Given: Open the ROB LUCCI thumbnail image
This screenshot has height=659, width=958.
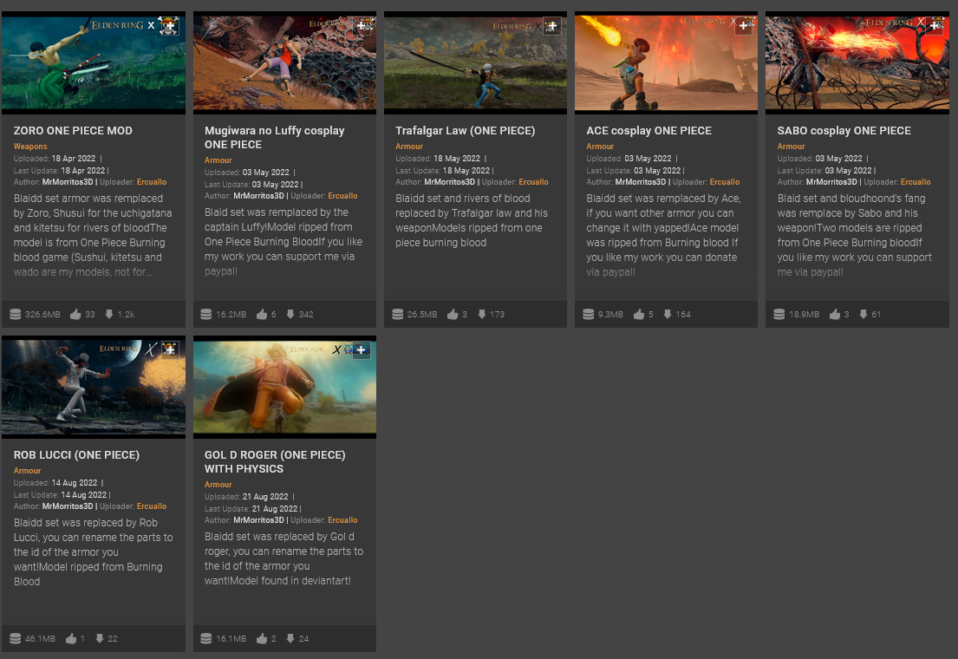Looking at the screenshot, I should tap(94, 387).
